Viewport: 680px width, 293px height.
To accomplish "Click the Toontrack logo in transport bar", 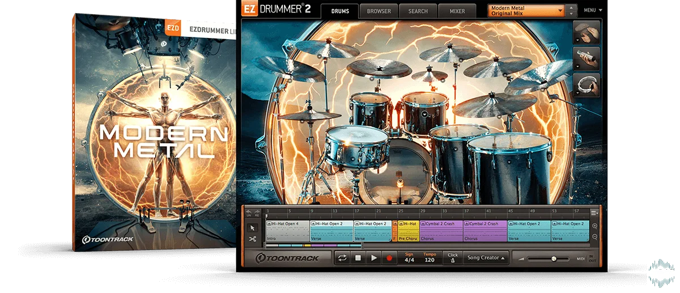I will coord(287,258).
